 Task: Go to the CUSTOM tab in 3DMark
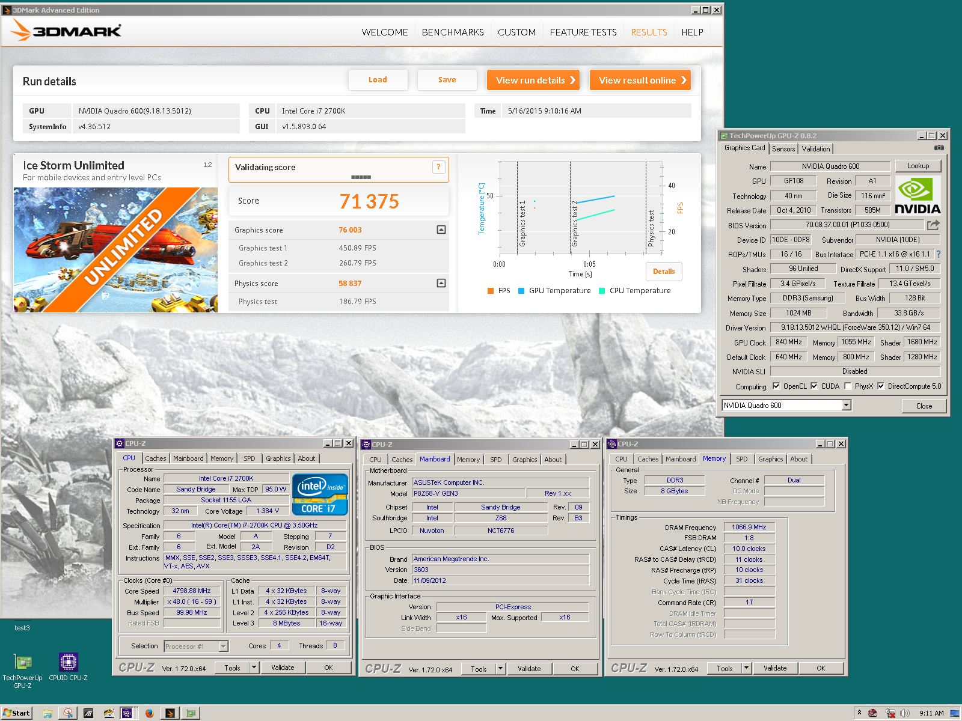(x=516, y=32)
